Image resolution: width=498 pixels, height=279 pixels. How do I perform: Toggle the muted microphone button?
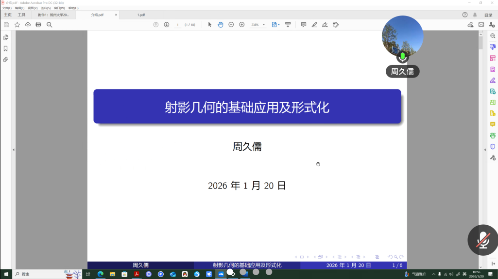[x=482, y=240]
